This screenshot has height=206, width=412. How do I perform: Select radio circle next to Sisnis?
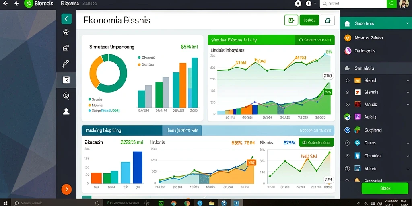347,92
